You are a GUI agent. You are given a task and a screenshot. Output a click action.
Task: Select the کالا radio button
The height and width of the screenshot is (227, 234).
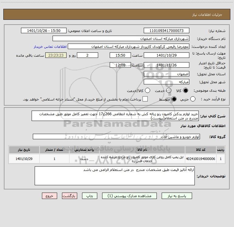point(185,90)
